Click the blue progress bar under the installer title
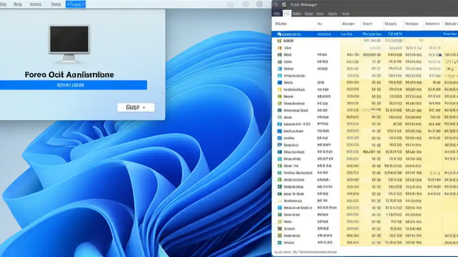Viewport: 458px width, 257px height. tap(74, 85)
